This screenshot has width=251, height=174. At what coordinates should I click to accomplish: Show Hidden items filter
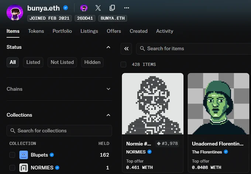point(92,62)
